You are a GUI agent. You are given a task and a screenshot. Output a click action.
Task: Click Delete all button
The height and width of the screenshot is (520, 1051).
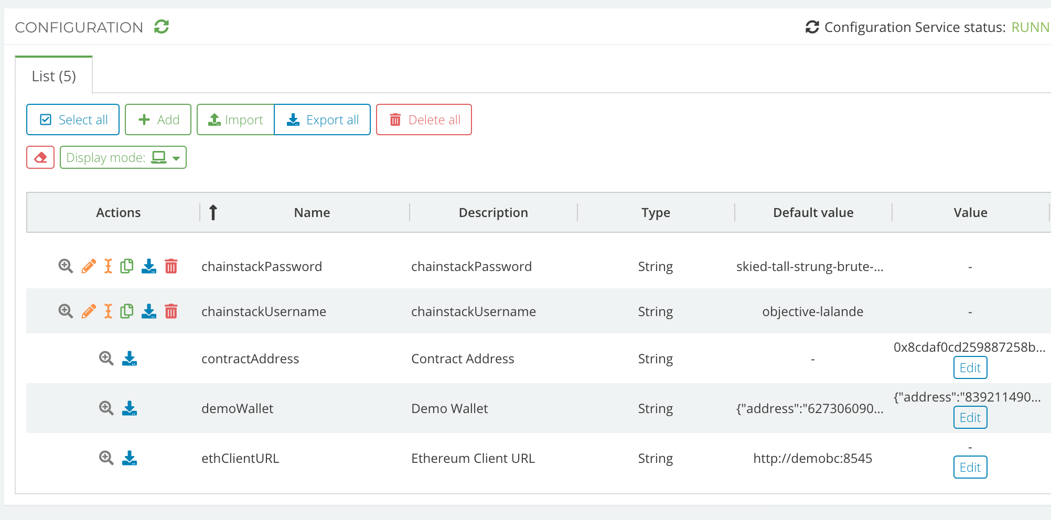pos(424,120)
